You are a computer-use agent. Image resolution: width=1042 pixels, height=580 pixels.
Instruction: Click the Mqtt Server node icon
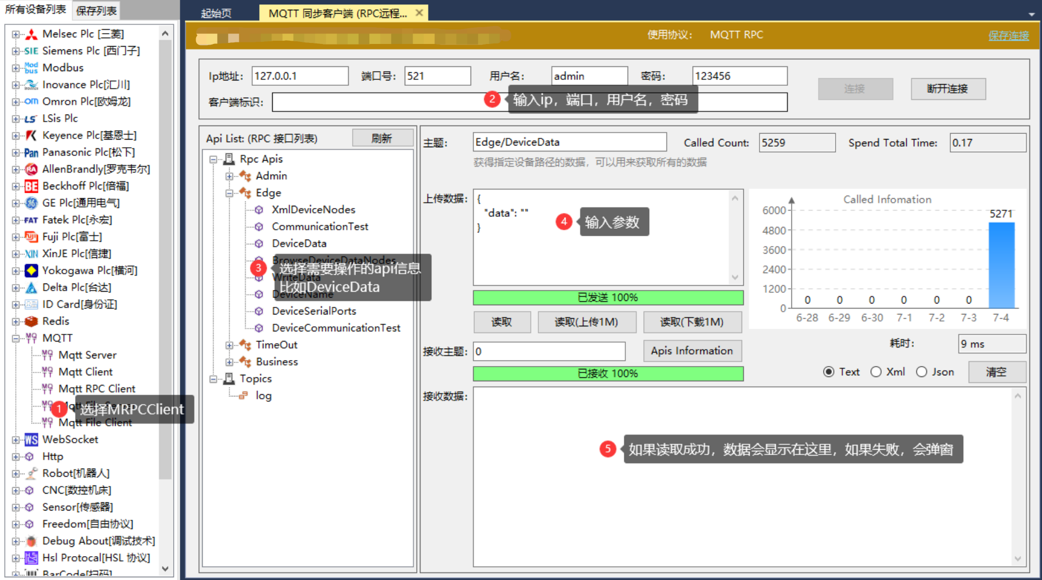tap(47, 355)
